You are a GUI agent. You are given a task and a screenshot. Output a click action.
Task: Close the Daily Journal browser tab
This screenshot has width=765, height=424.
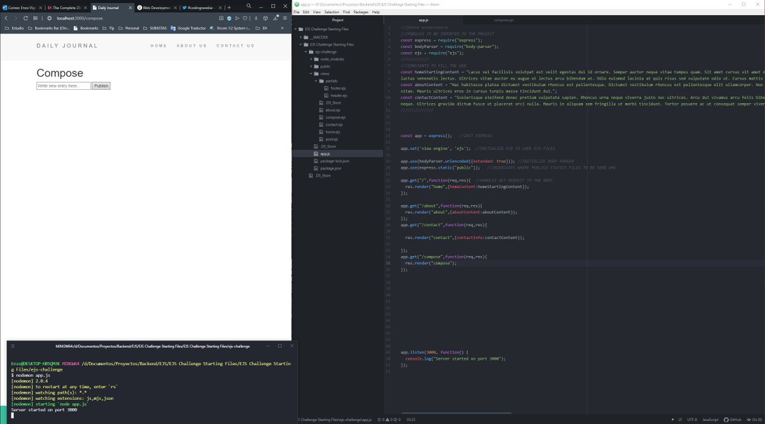click(x=131, y=8)
